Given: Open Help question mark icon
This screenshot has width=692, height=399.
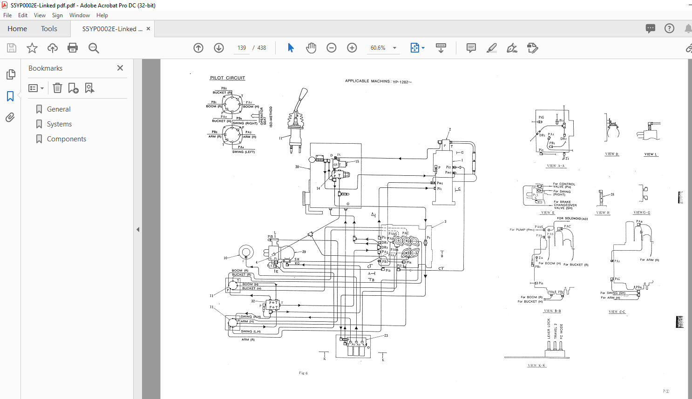Looking at the screenshot, I should pyautogui.click(x=669, y=28).
